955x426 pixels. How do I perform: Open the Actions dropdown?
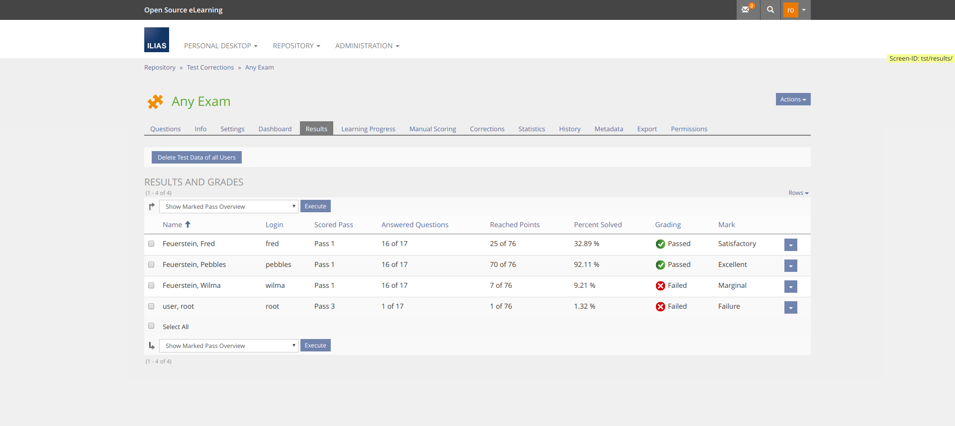point(793,99)
